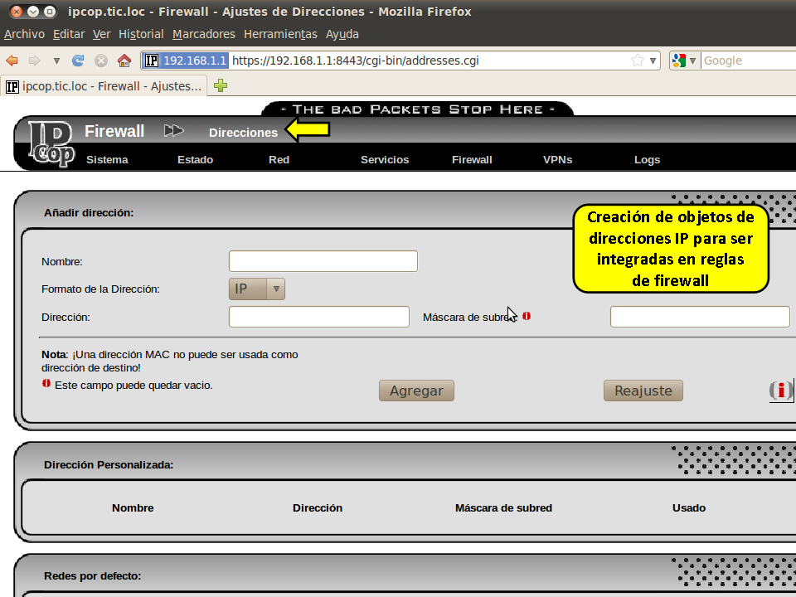Screen dimensions: 796x597
Task: Open the help info icon beside Reajuste
Action: tap(780, 391)
